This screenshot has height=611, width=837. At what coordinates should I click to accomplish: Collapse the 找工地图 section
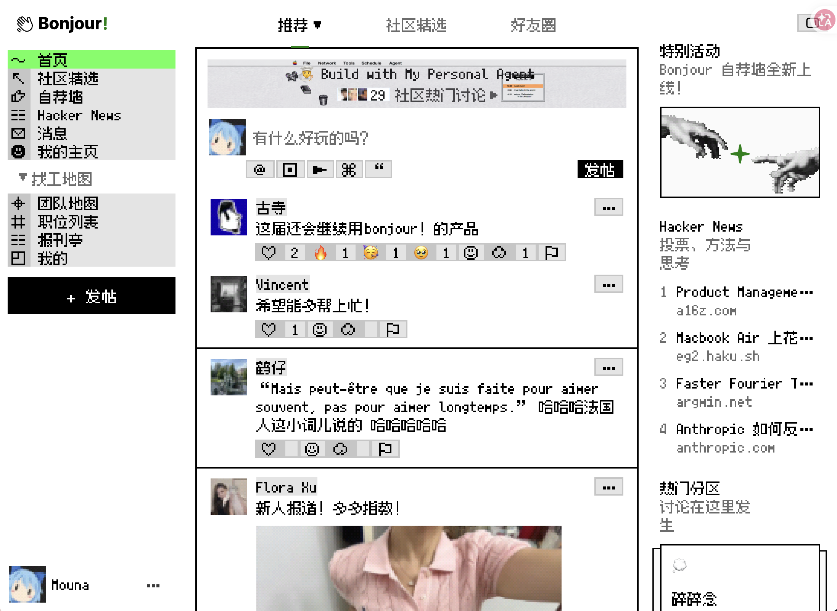(56, 179)
